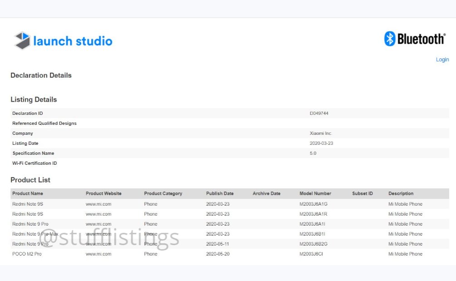
Task: Select model number M2003J6B1I
Action: [x=312, y=234]
